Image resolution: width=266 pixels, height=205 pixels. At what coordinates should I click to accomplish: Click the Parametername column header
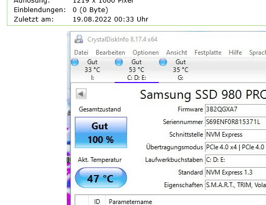pos(130,202)
